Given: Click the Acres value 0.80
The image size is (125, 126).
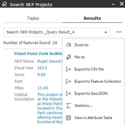Looking at the screenshot, I should [41, 75].
